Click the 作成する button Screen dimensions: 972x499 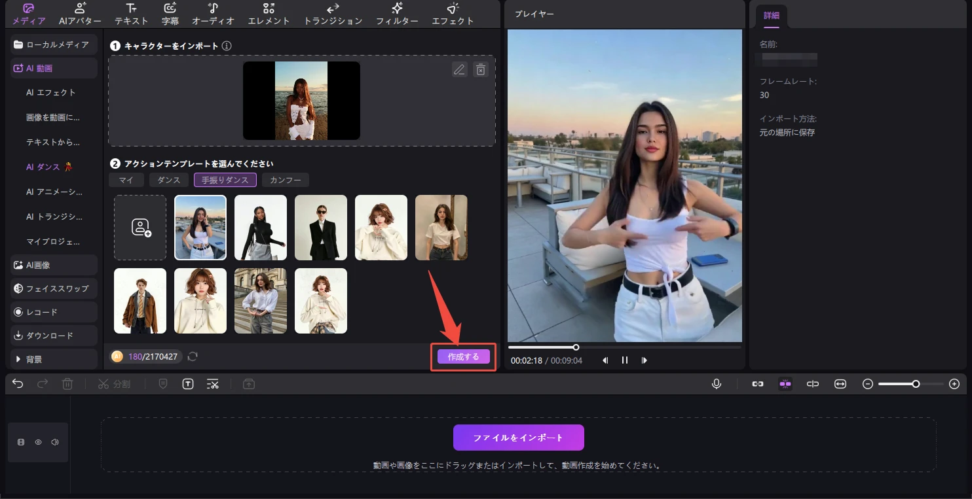(x=463, y=357)
